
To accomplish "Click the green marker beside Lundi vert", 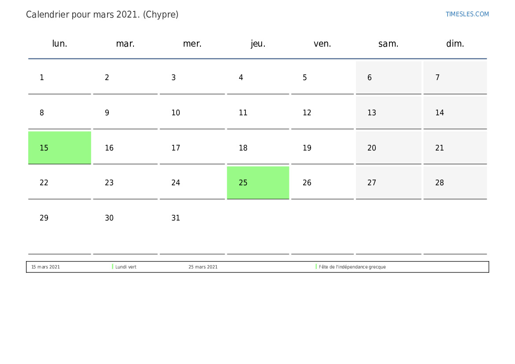I will coord(113,267).
